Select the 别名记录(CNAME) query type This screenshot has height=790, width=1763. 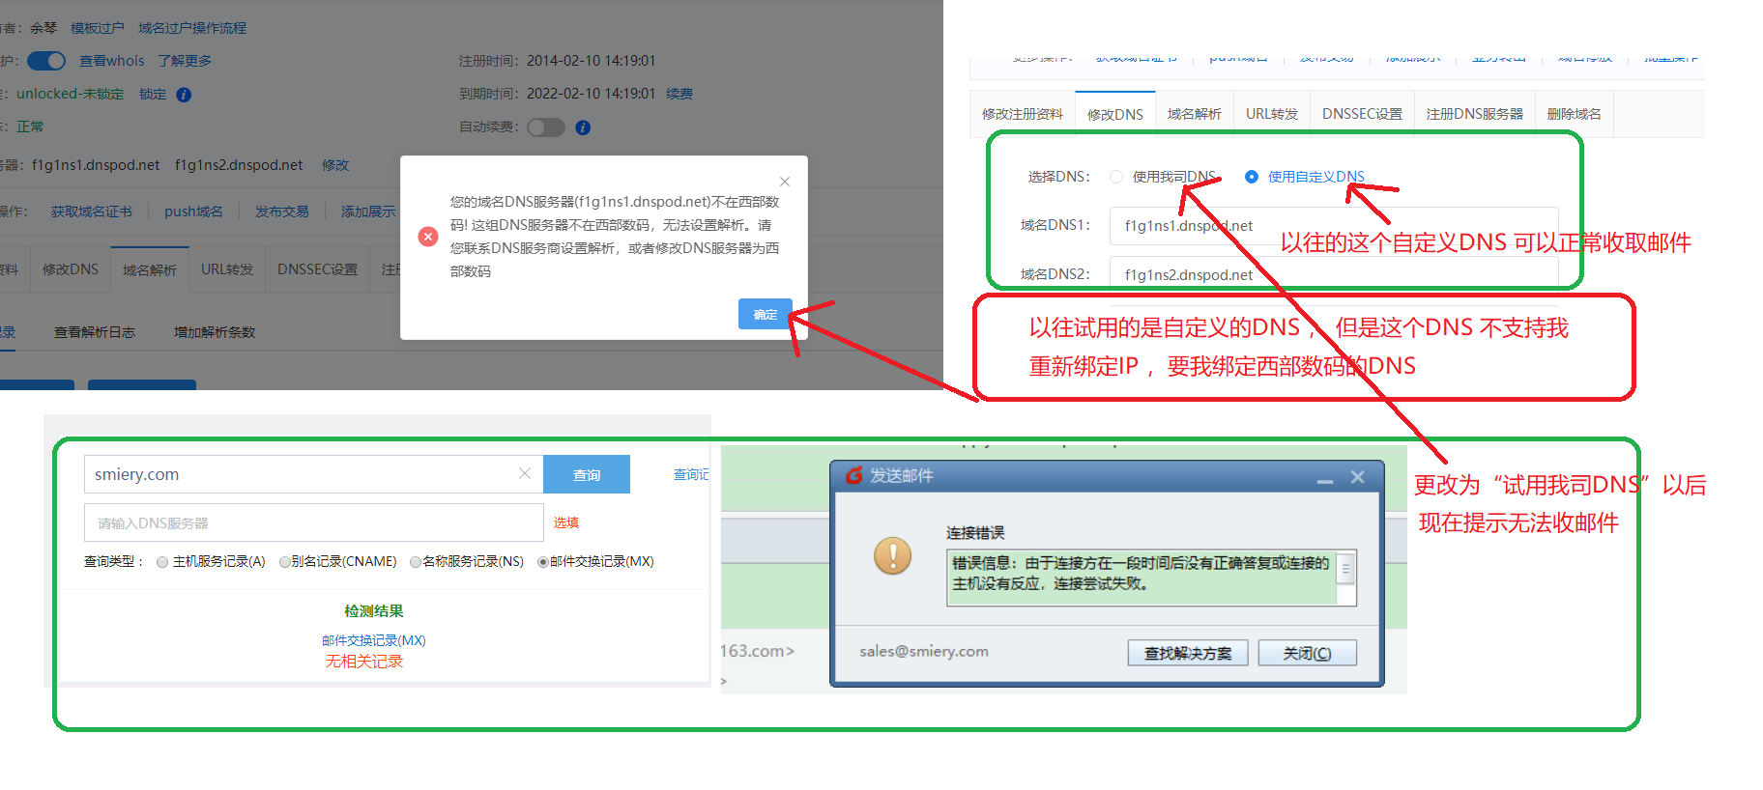pyautogui.click(x=285, y=562)
